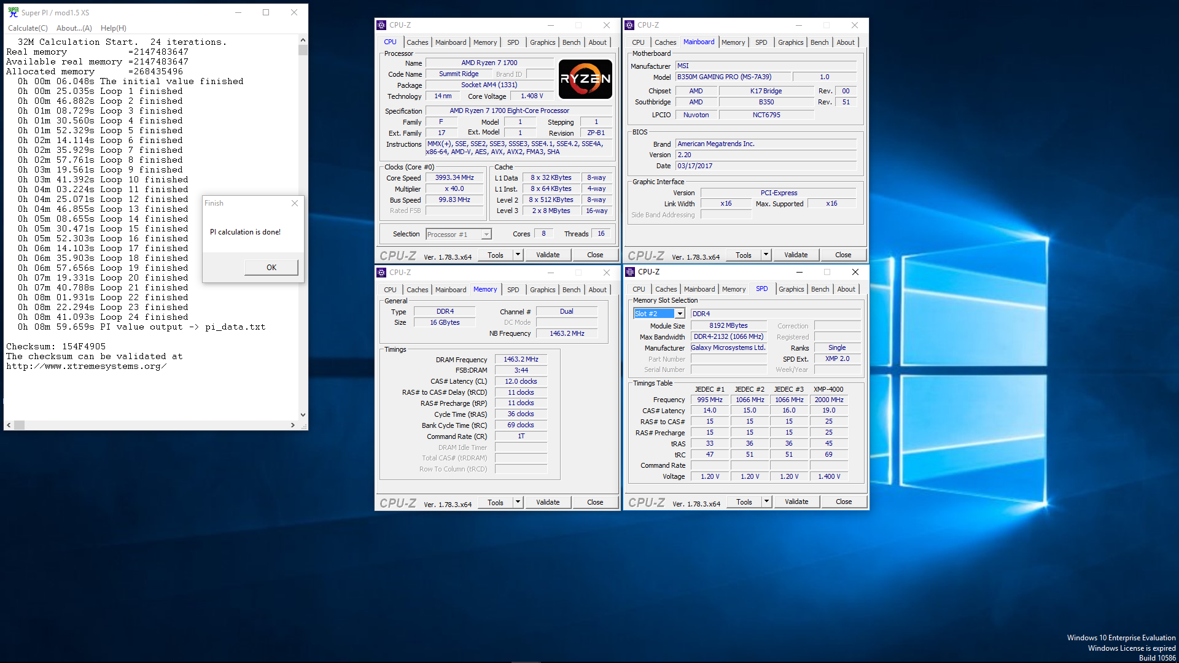
Task: Click Super PI horizontal scrollbar left arrow
Action: tap(9, 425)
